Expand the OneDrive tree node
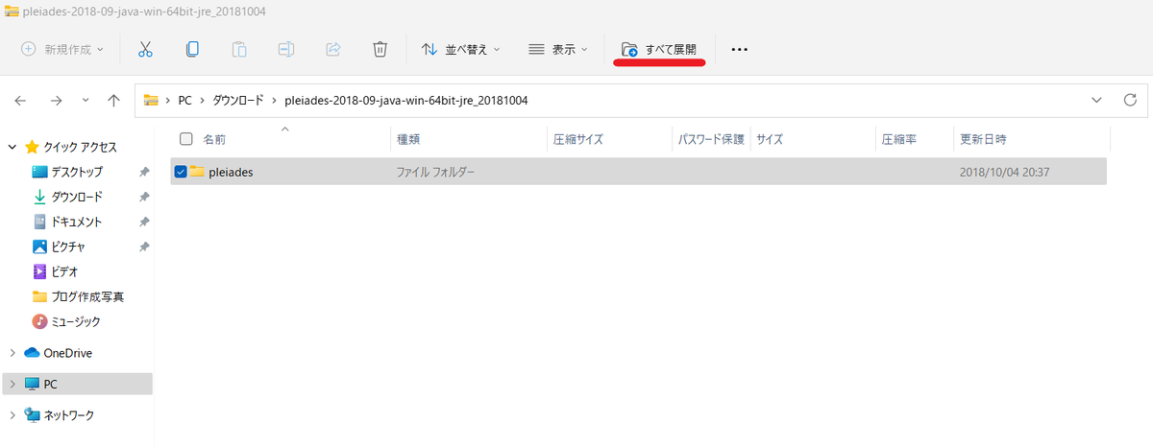 [x=12, y=353]
